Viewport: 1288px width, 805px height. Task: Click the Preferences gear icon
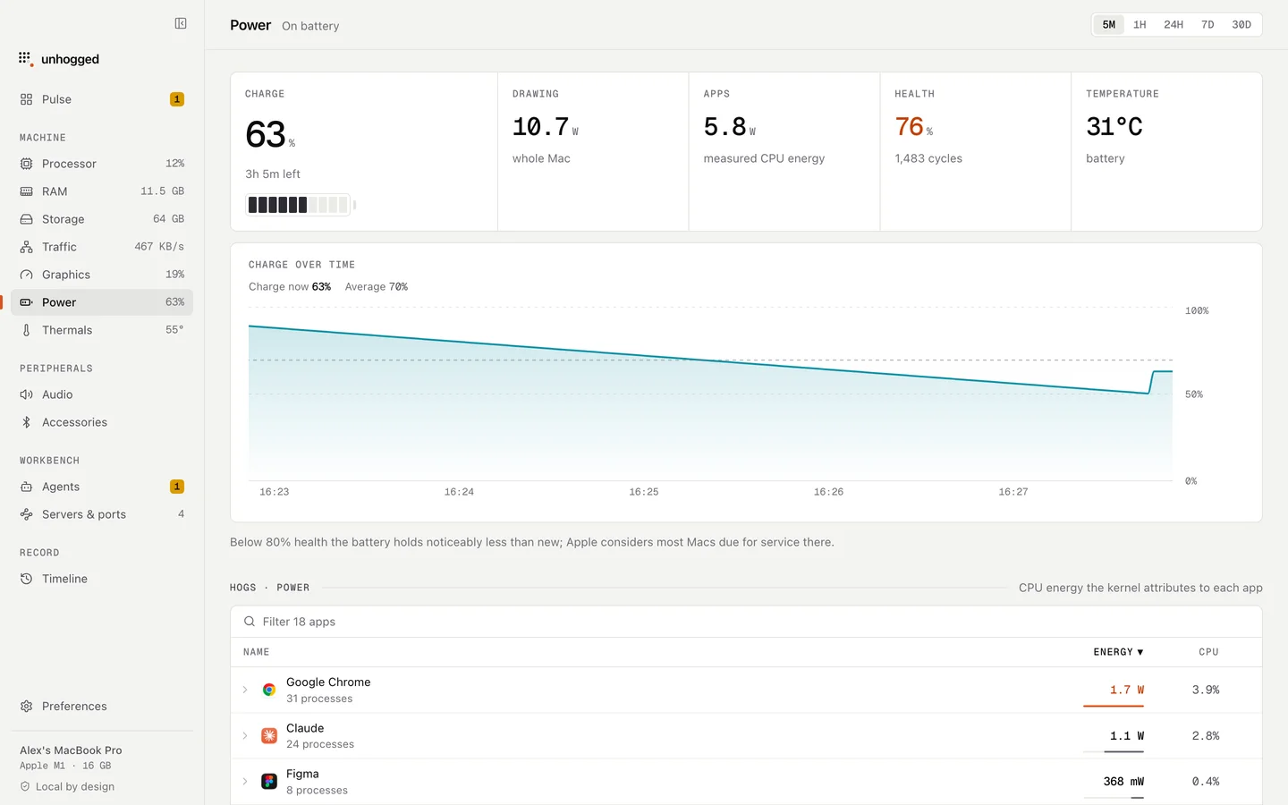click(26, 706)
